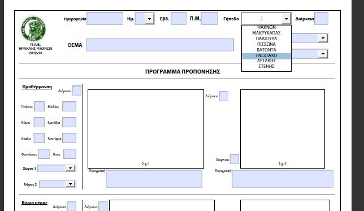
Task: Click the Εμπόδια input field
Action: point(69,122)
